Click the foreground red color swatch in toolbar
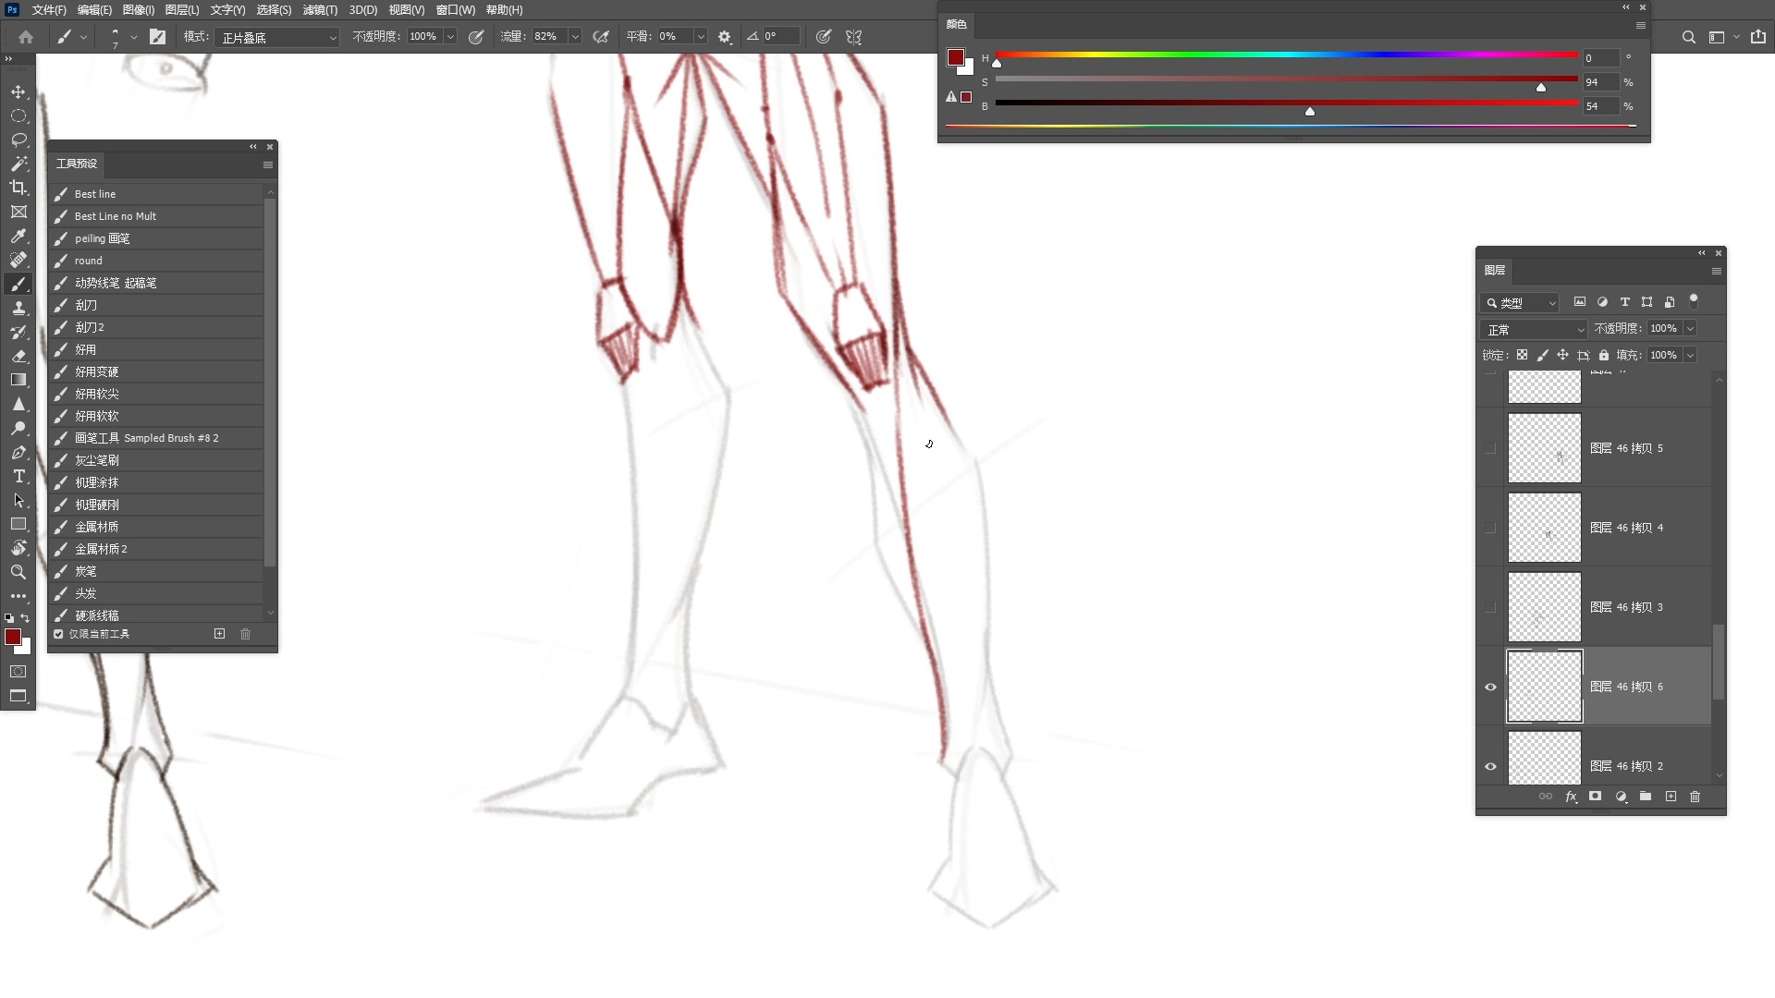The height and width of the screenshot is (998, 1775). click(13, 637)
